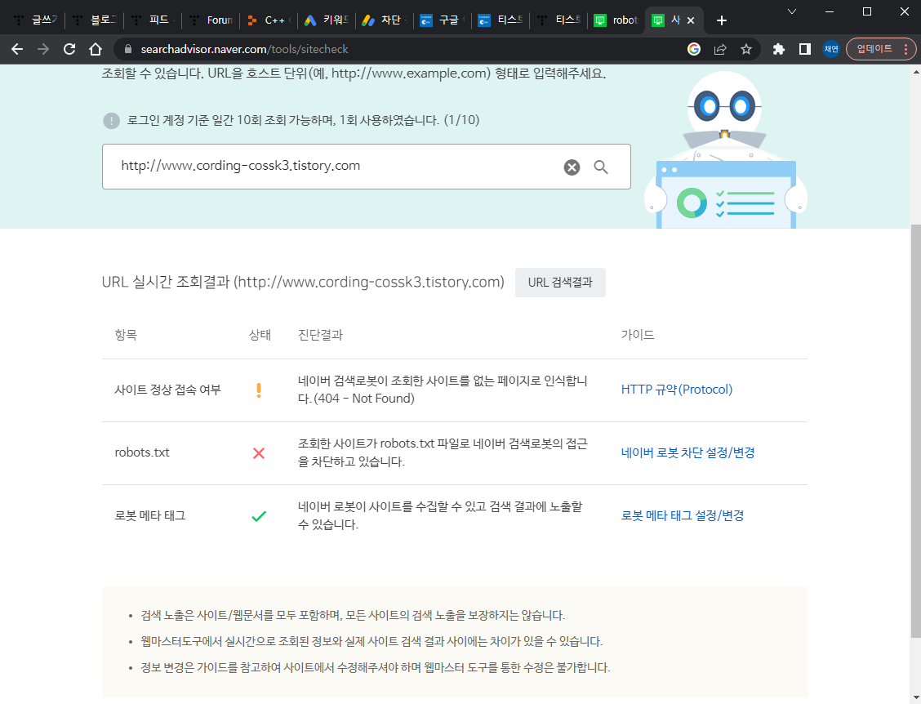Screen dimensions: 921x704
Task: Select the robots.txt row label
Action: coord(142,452)
